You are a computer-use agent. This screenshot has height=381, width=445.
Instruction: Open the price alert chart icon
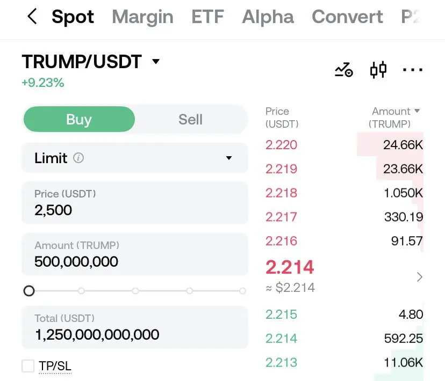point(343,70)
